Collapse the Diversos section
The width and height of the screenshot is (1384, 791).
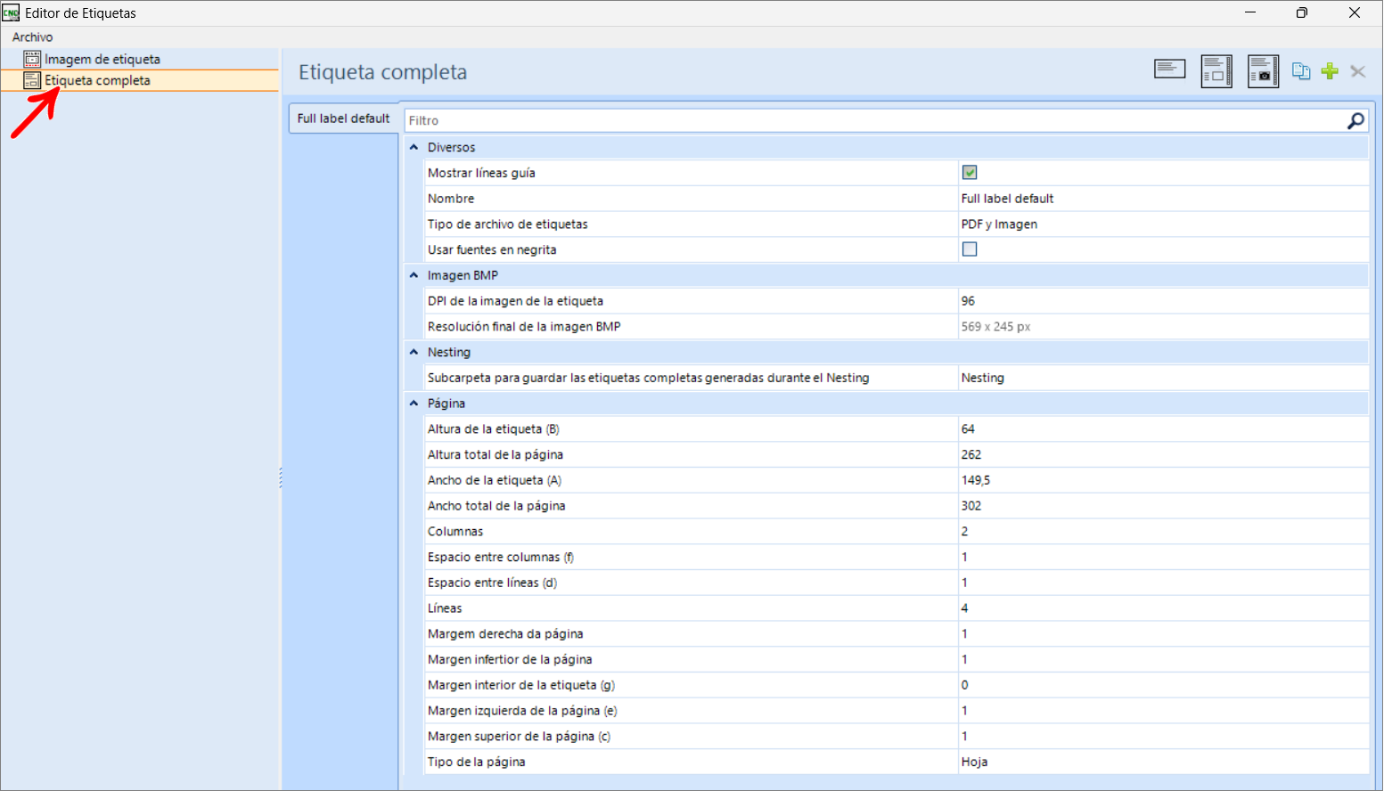pos(414,147)
